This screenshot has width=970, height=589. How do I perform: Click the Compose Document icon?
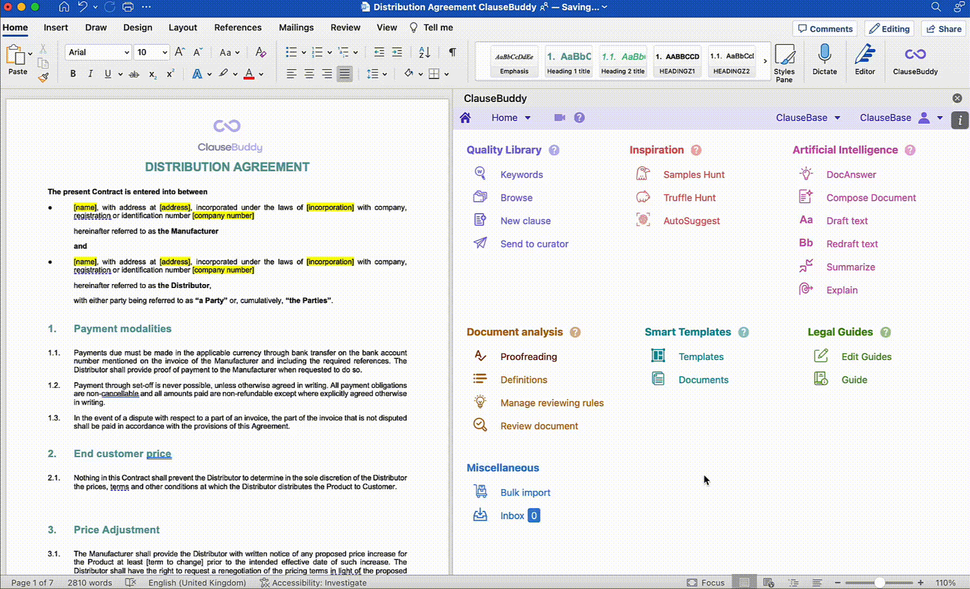point(806,197)
